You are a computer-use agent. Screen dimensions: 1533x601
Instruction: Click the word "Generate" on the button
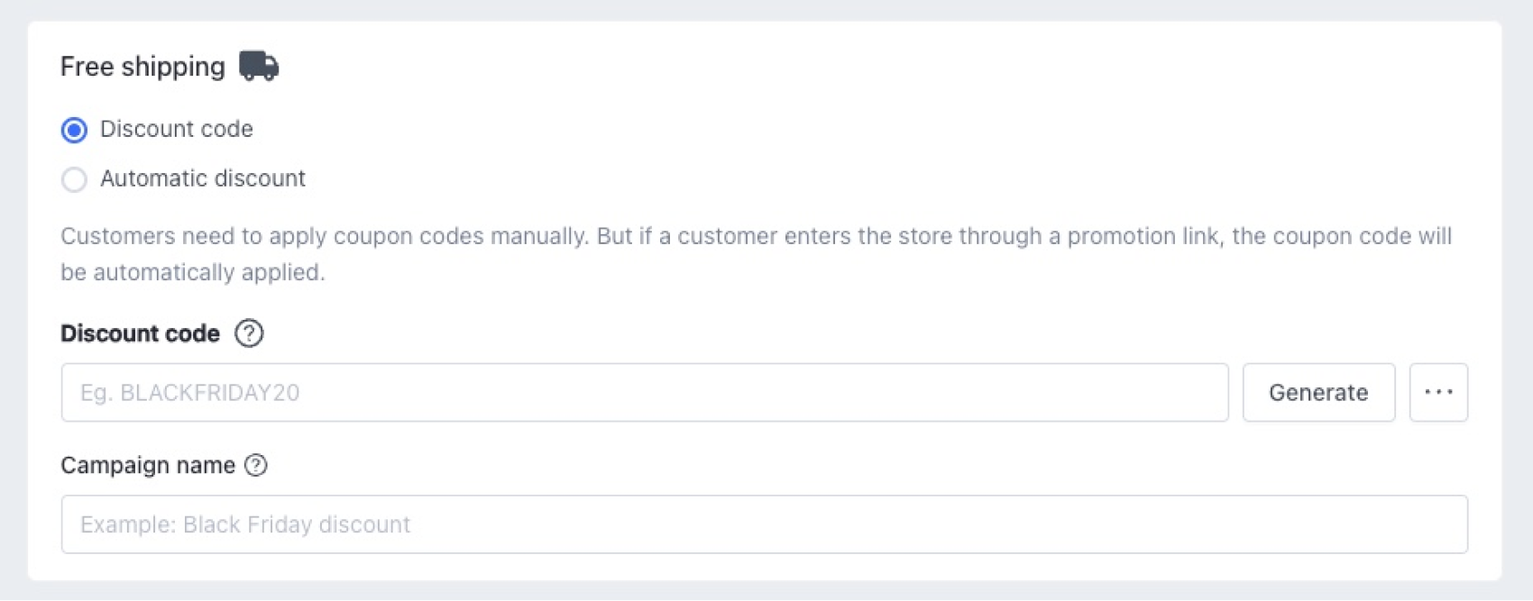tap(1318, 393)
